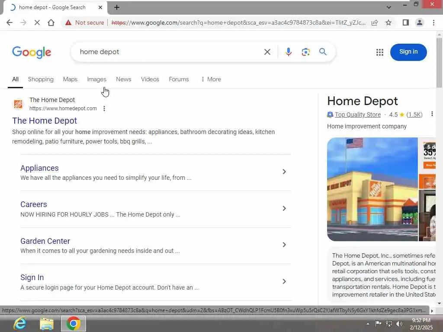Open the Home Depot store photo

pos(372,189)
